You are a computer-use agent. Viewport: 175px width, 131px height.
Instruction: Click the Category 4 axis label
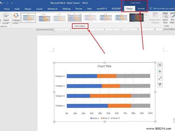(60, 76)
